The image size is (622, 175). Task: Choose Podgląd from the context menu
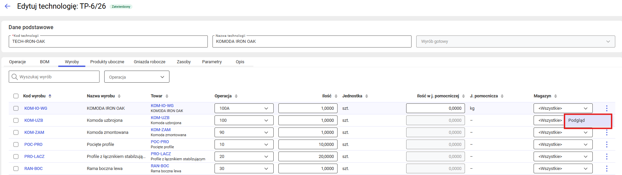tap(588, 120)
